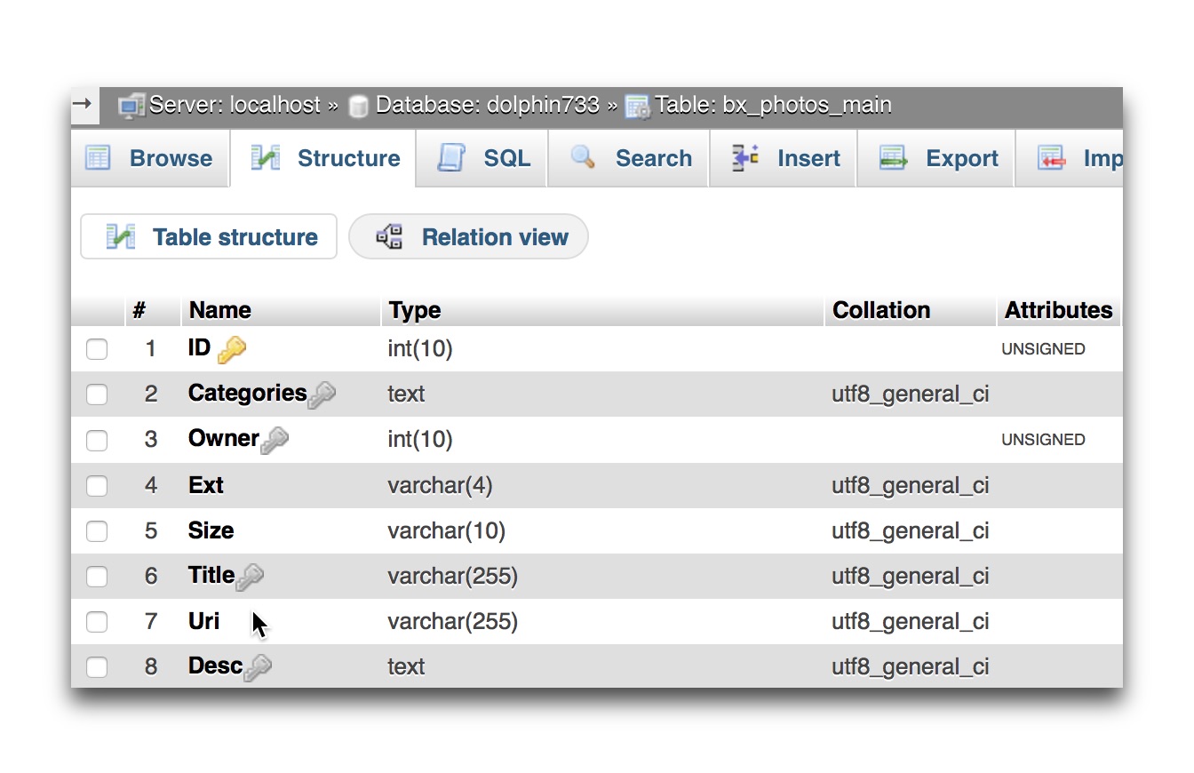This screenshot has width=1194, height=773.
Task: Open the Browse tab
Action: point(149,159)
